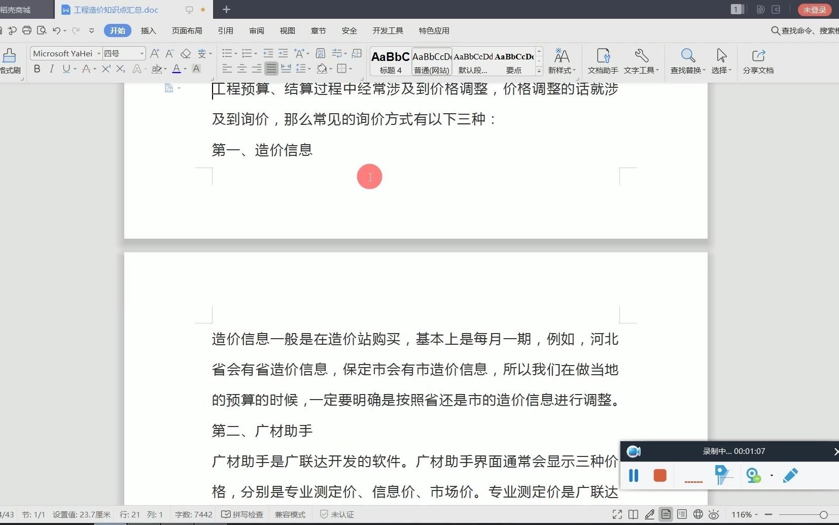
Task: Increase font size with the A+ icon
Action: pos(155,53)
